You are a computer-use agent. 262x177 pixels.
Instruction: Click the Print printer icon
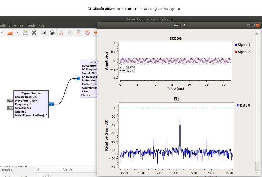click(x=52, y=32)
